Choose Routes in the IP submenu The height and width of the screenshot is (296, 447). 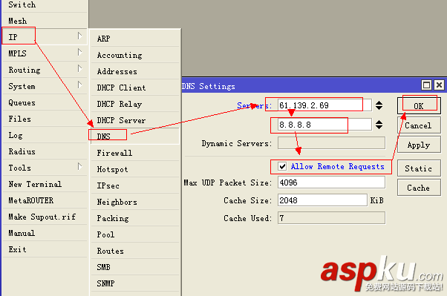135,251
